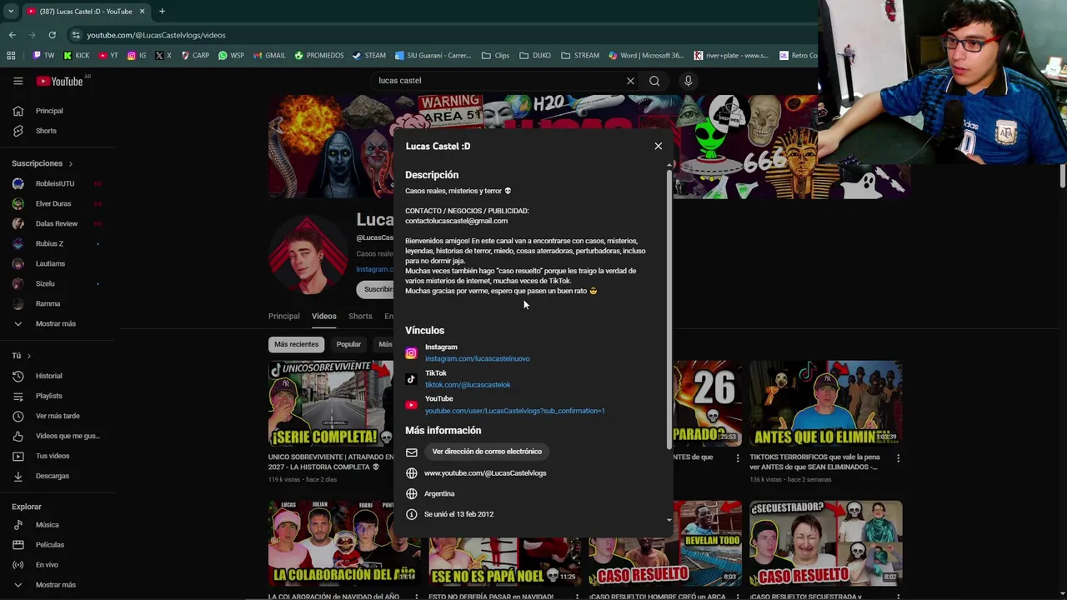Expand the Suscripciones section arrow
Screen dimensions: 1067x600
coord(70,164)
